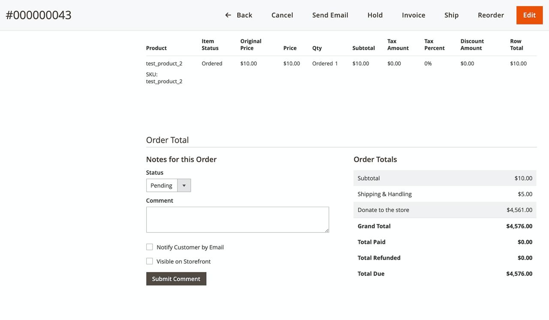This screenshot has width=549, height=320.
Task: Click into the Comment text area
Action: (237, 220)
